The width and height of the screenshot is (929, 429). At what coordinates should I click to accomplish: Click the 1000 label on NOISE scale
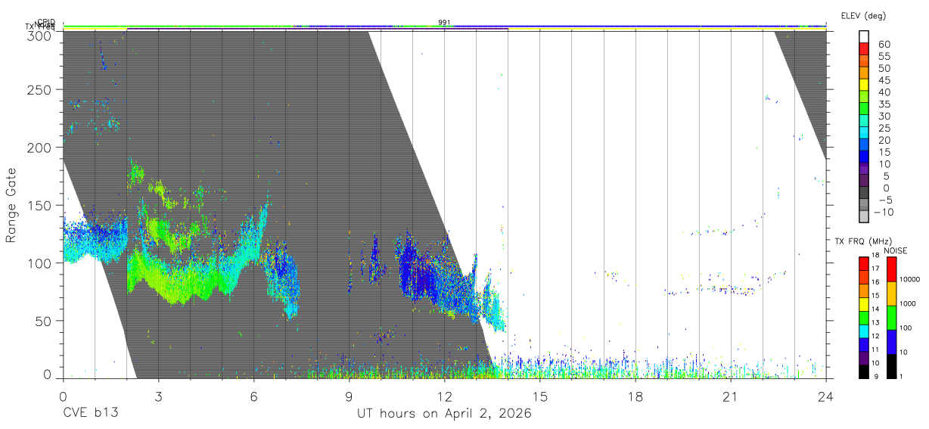point(907,303)
